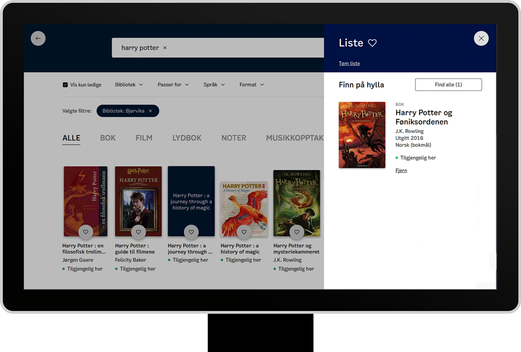Switch to the FILM tab
521x352 pixels.
click(144, 138)
